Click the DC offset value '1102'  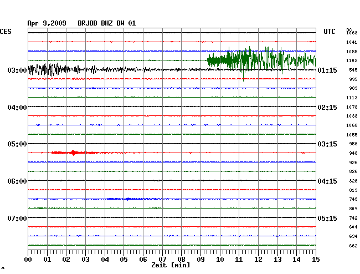point(352,60)
